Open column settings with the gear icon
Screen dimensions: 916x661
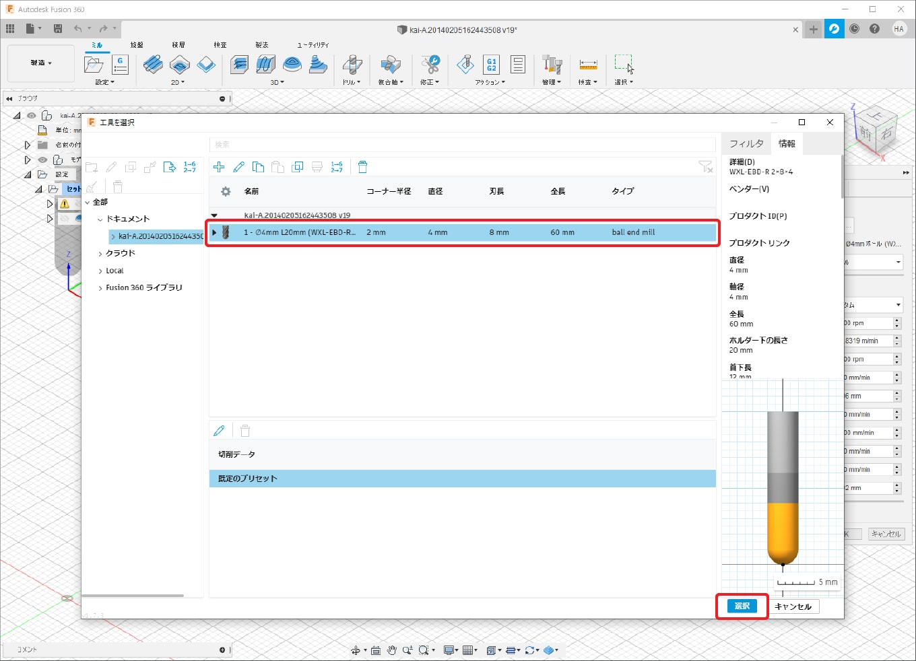226,191
